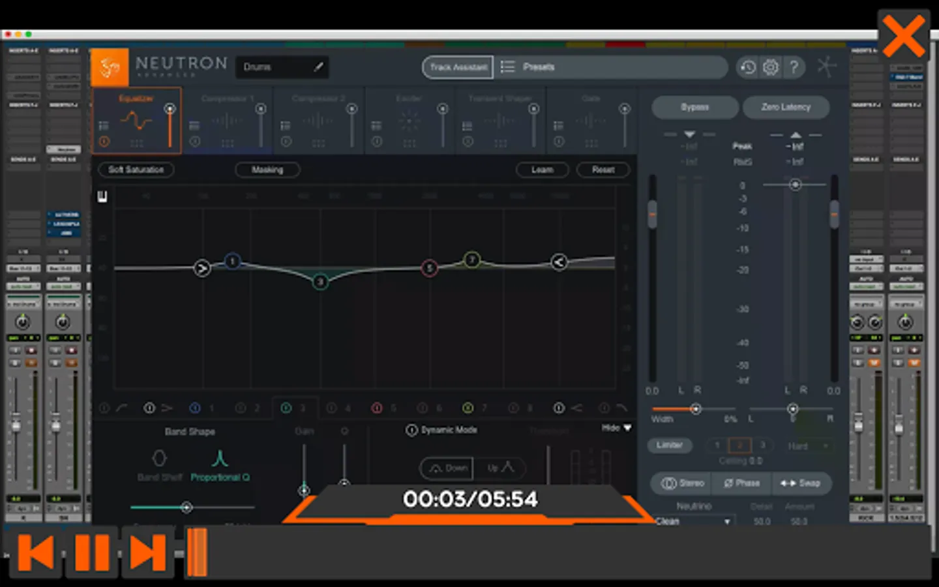Click the Track Assistant button

pos(458,67)
